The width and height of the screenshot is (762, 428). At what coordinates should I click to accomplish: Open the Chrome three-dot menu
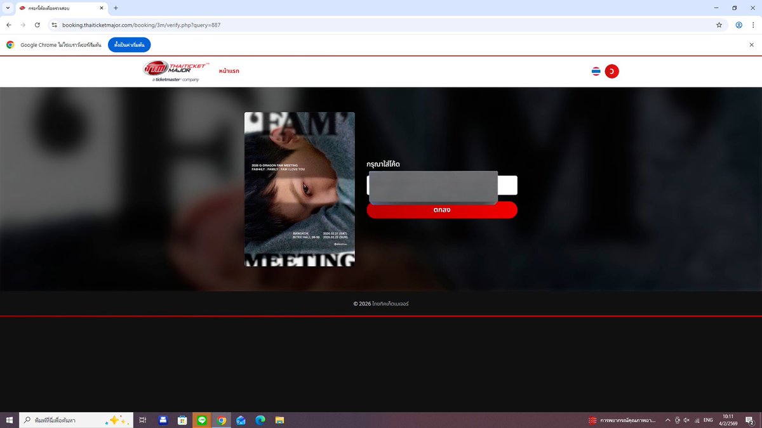click(x=752, y=25)
